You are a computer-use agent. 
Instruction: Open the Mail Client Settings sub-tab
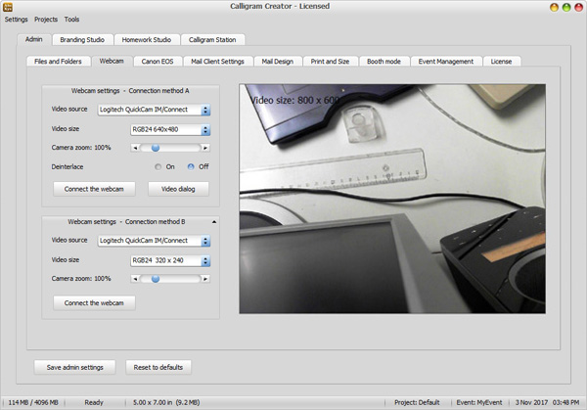tap(217, 62)
